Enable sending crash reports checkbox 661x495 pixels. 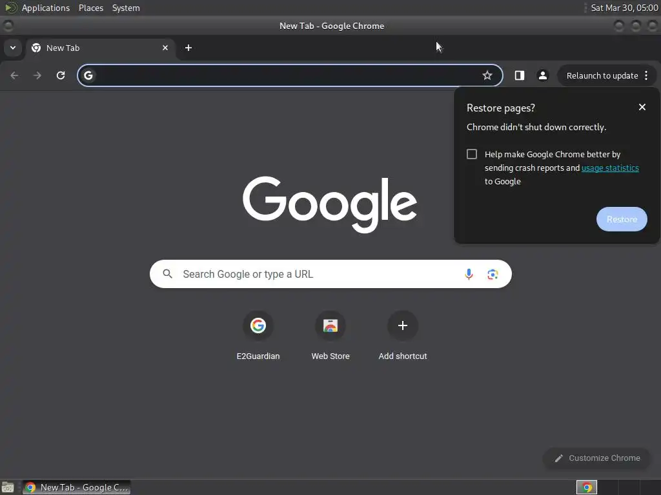pos(472,154)
